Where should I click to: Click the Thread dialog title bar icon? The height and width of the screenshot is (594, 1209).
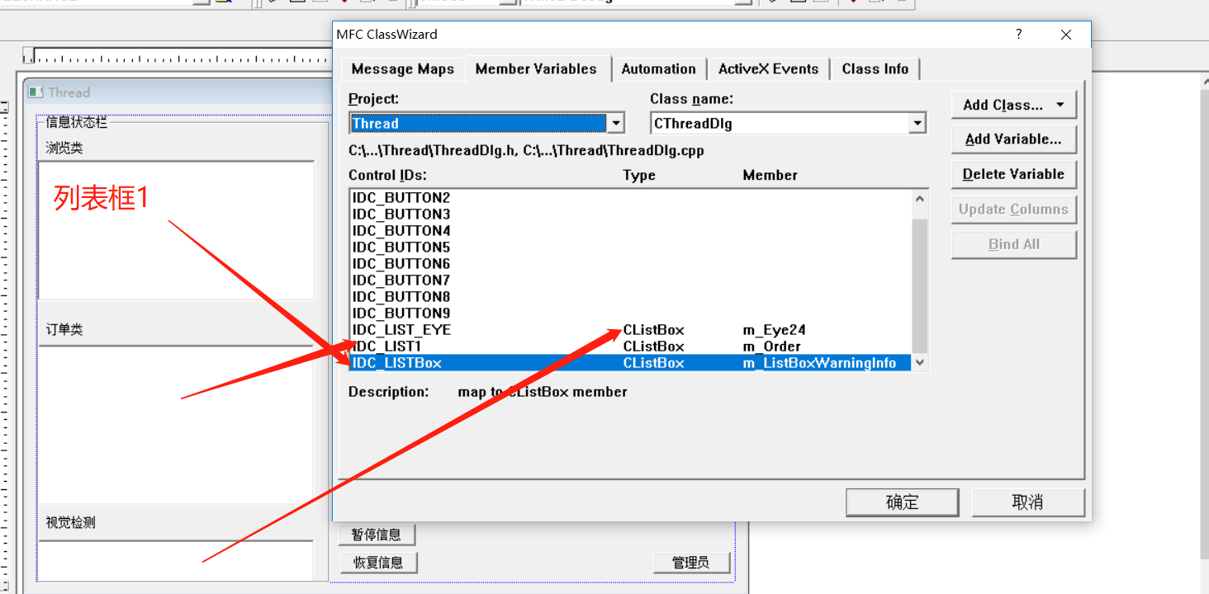(36, 92)
